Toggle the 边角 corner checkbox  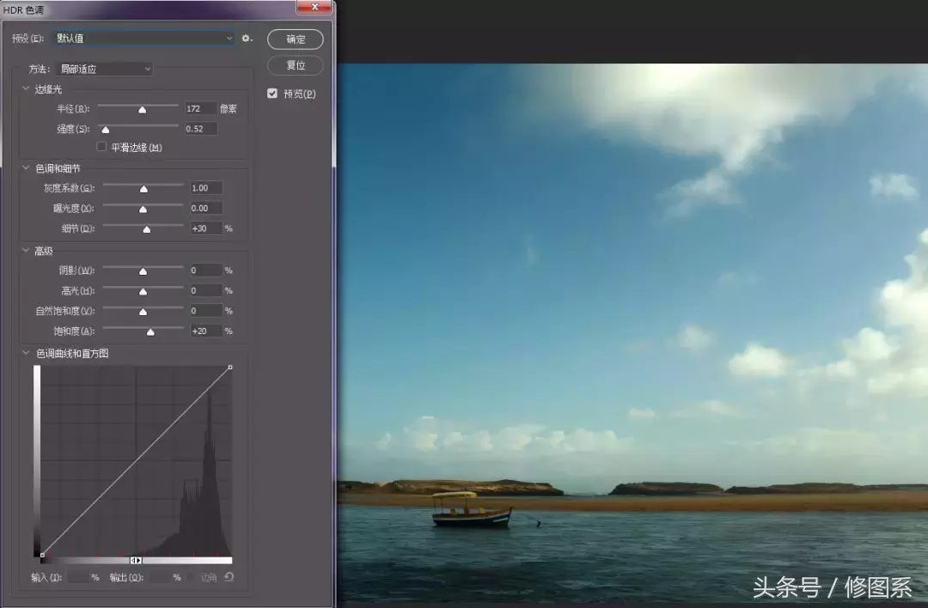pos(191,577)
